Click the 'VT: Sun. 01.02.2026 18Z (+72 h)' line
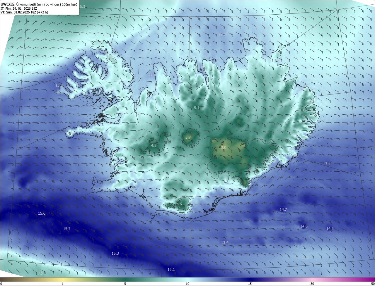The width and height of the screenshot is (375, 286). (24, 12)
